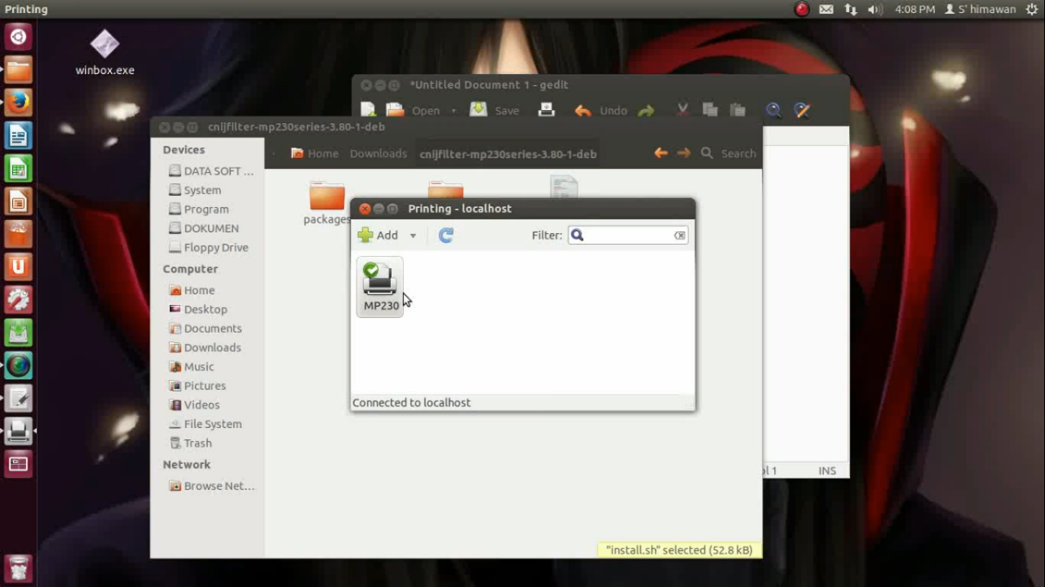This screenshot has width=1045, height=587.
Task: Open Ubuntu One from launcher
Action: coord(18,267)
